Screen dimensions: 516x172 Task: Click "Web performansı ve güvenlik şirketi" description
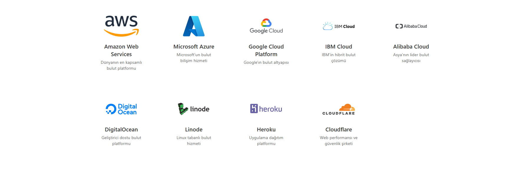(339, 141)
